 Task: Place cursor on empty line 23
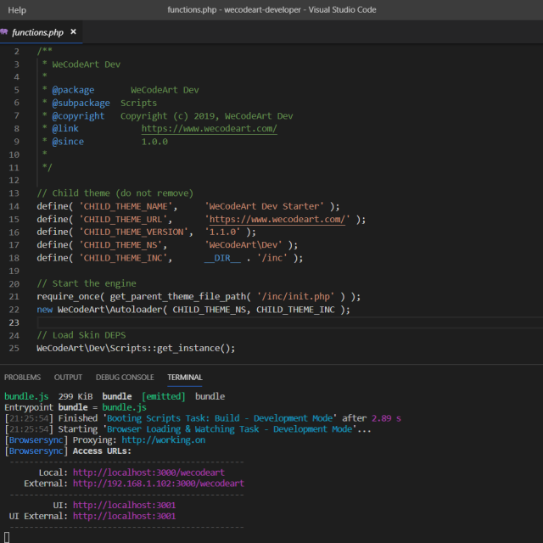click(289, 322)
